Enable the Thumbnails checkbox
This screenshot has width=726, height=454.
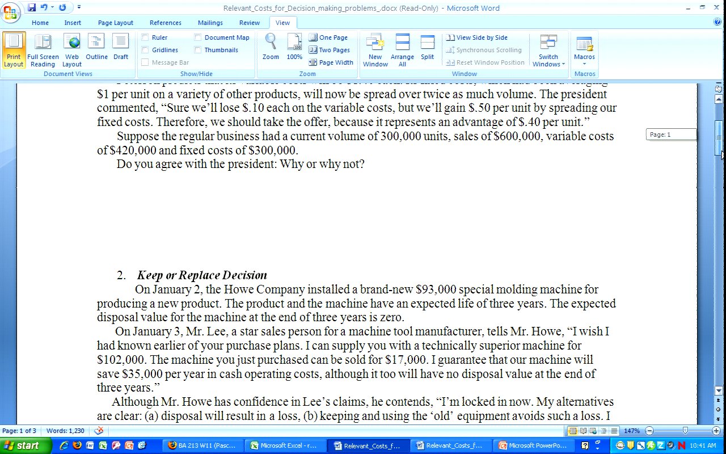pos(198,50)
